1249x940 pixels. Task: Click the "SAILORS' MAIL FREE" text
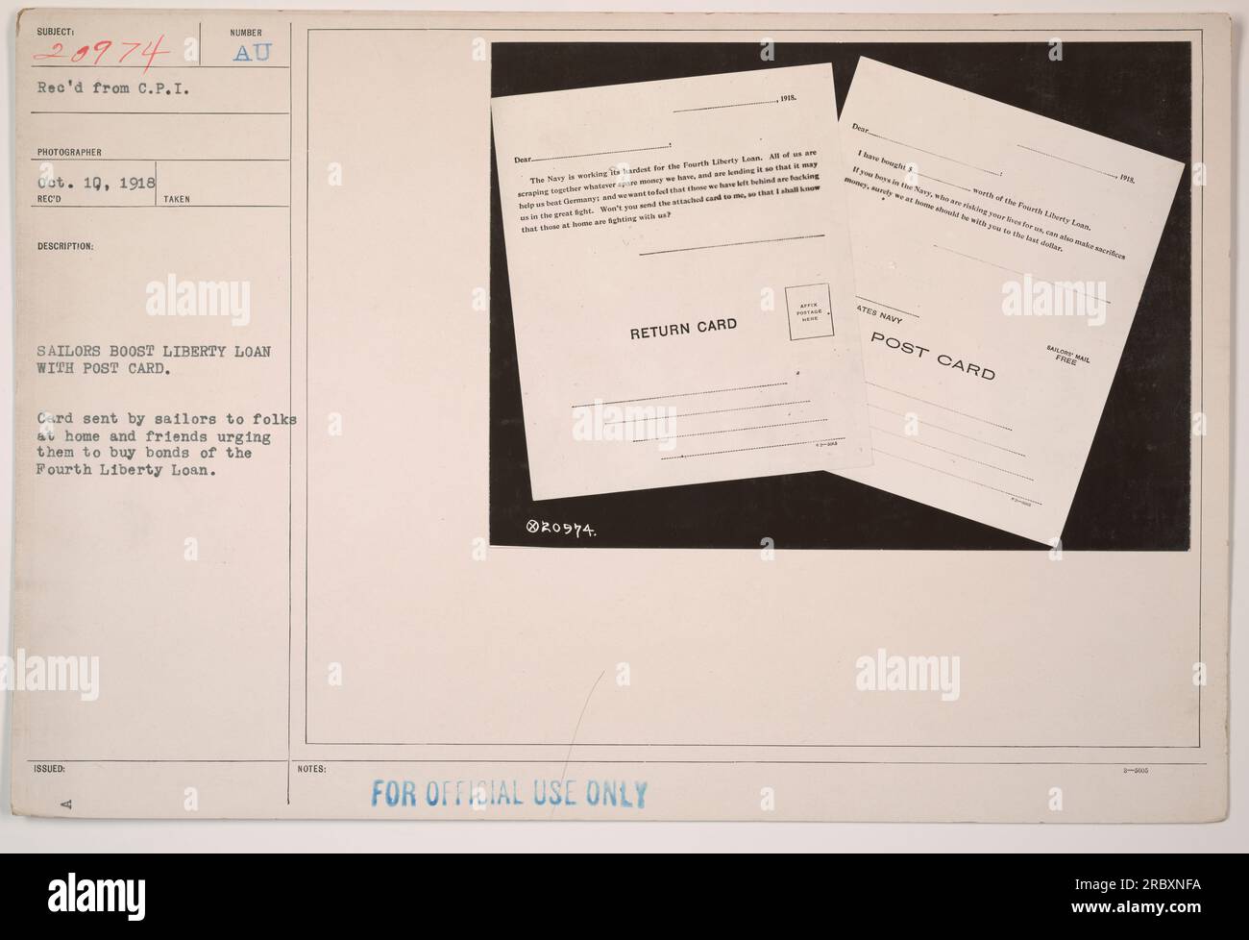click(x=1067, y=355)
